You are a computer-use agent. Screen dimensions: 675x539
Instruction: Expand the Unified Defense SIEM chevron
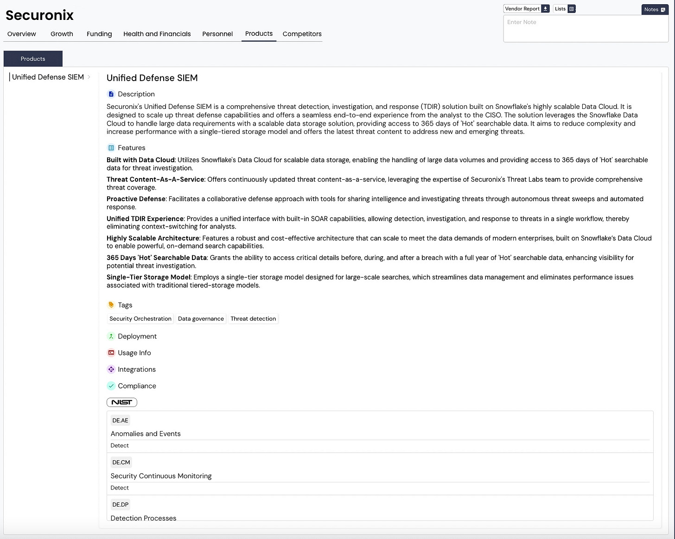[89, 77]
